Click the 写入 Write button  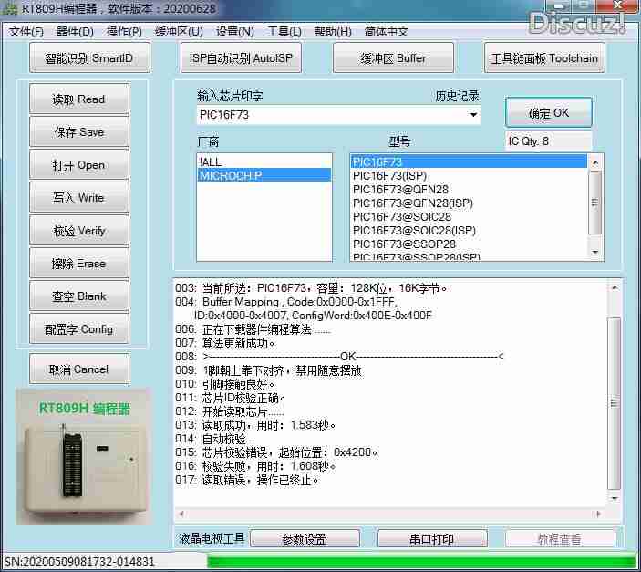tap(79, 198)
